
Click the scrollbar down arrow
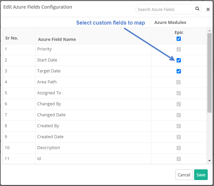pos(209,161)
